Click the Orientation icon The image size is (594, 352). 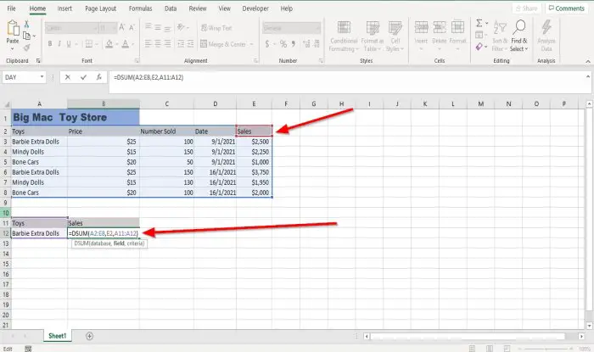tap(181, 27)
